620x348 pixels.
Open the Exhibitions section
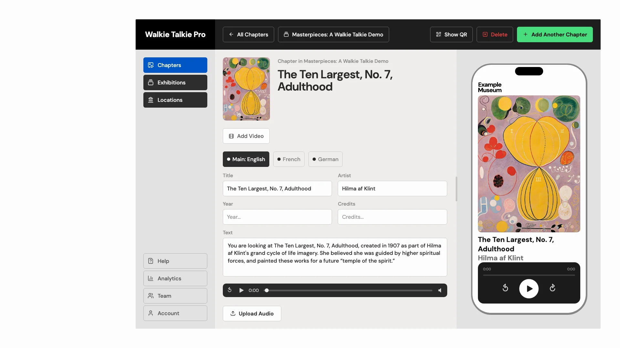(x=175, y=82)
